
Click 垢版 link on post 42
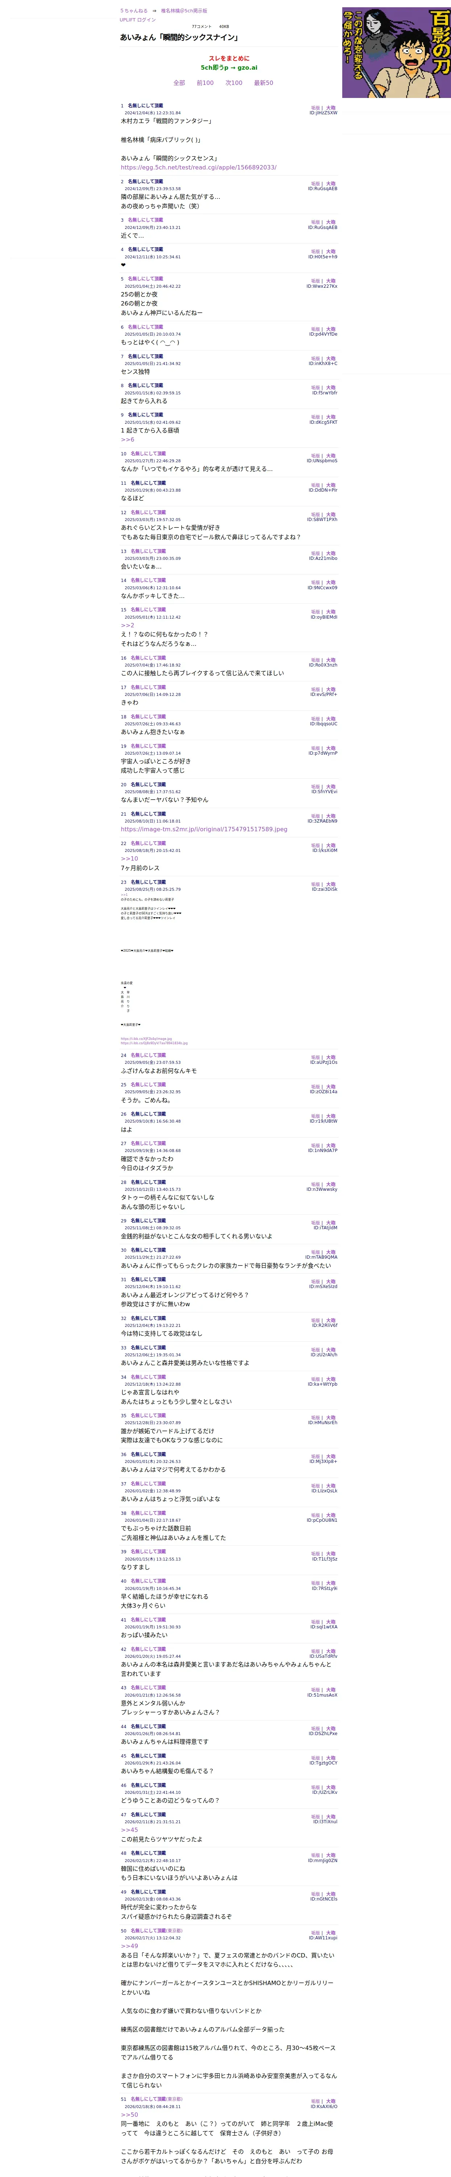315,1651
